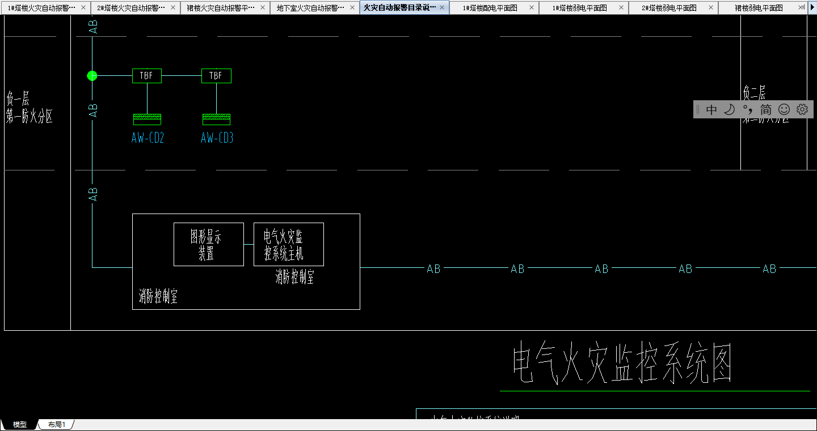Viewport: 817px width, 431px height.
Task: Close the 1#塔楼火灾自动报警 tab
Action: (83, 8)
